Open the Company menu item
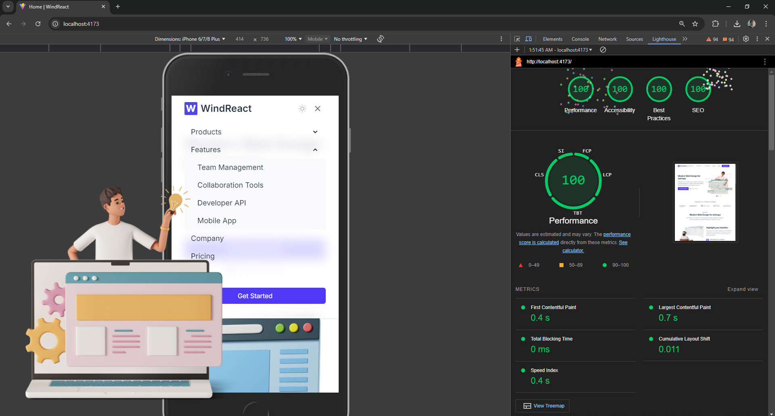 click(x=207, y=238)
